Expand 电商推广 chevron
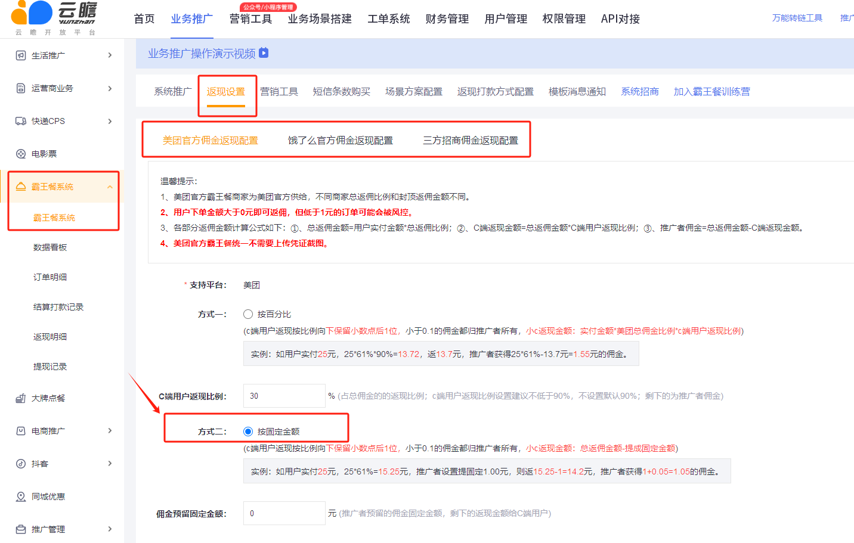The height and width of the screenshot is (543, 854). pyautogui.click(x=110, y=431)
